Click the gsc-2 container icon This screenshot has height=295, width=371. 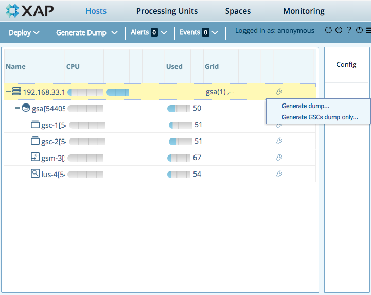point(36,141)
